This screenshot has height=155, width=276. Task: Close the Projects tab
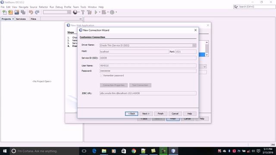tap(13, 19)
